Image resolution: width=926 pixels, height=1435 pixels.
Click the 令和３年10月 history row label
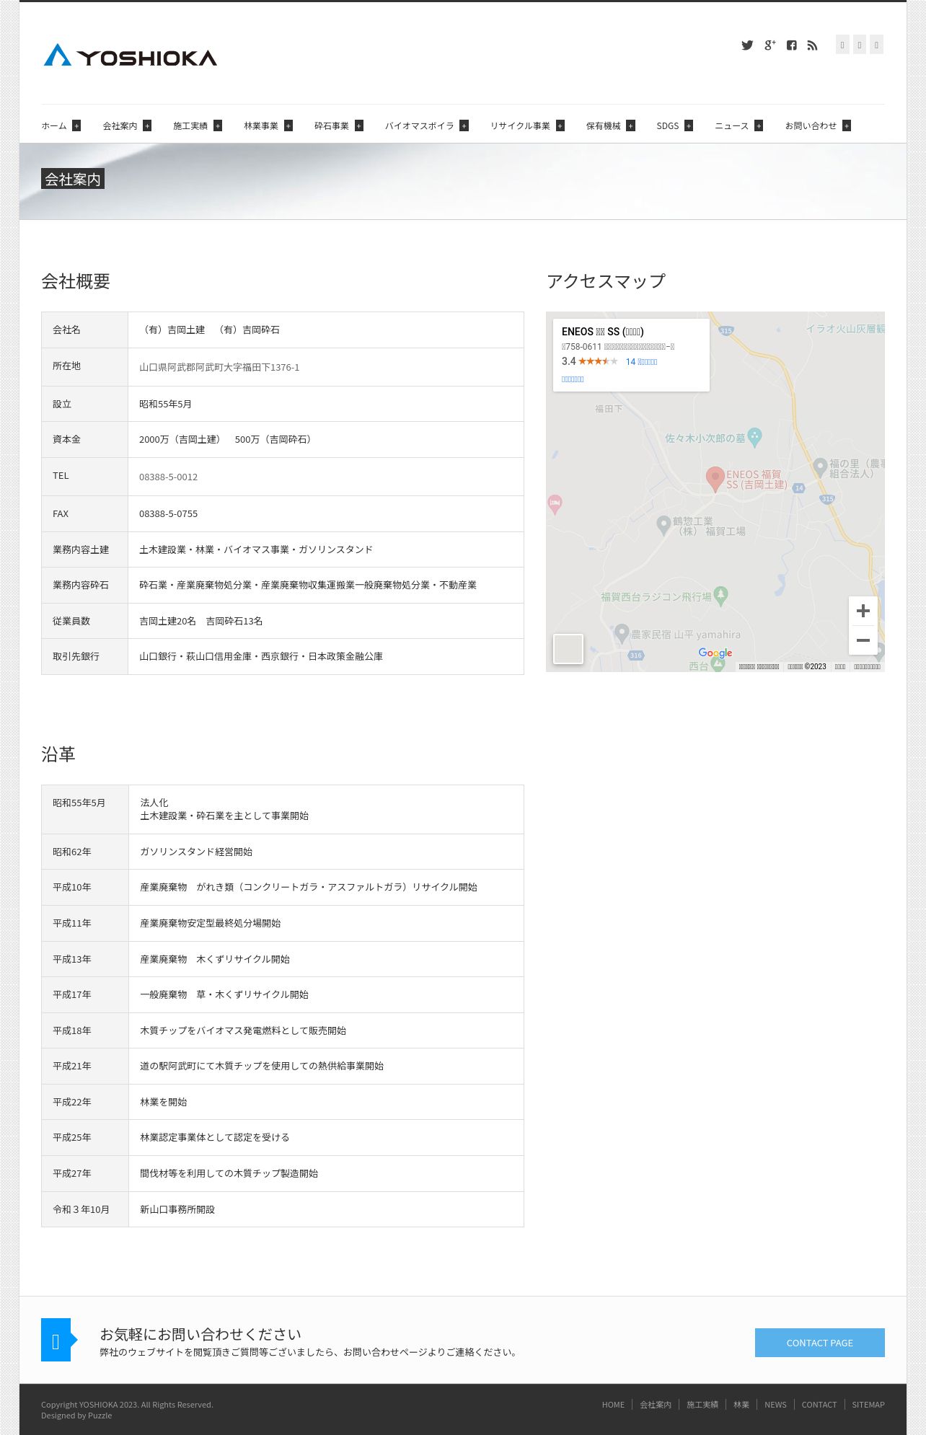coord(81,1209)
